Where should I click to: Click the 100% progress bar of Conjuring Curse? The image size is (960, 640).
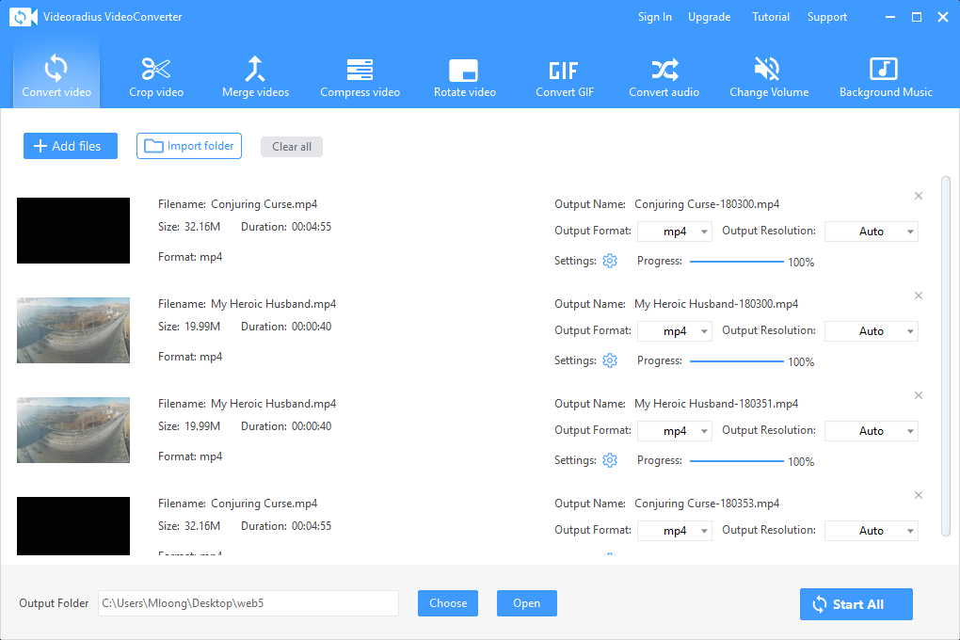pos(737,261)
